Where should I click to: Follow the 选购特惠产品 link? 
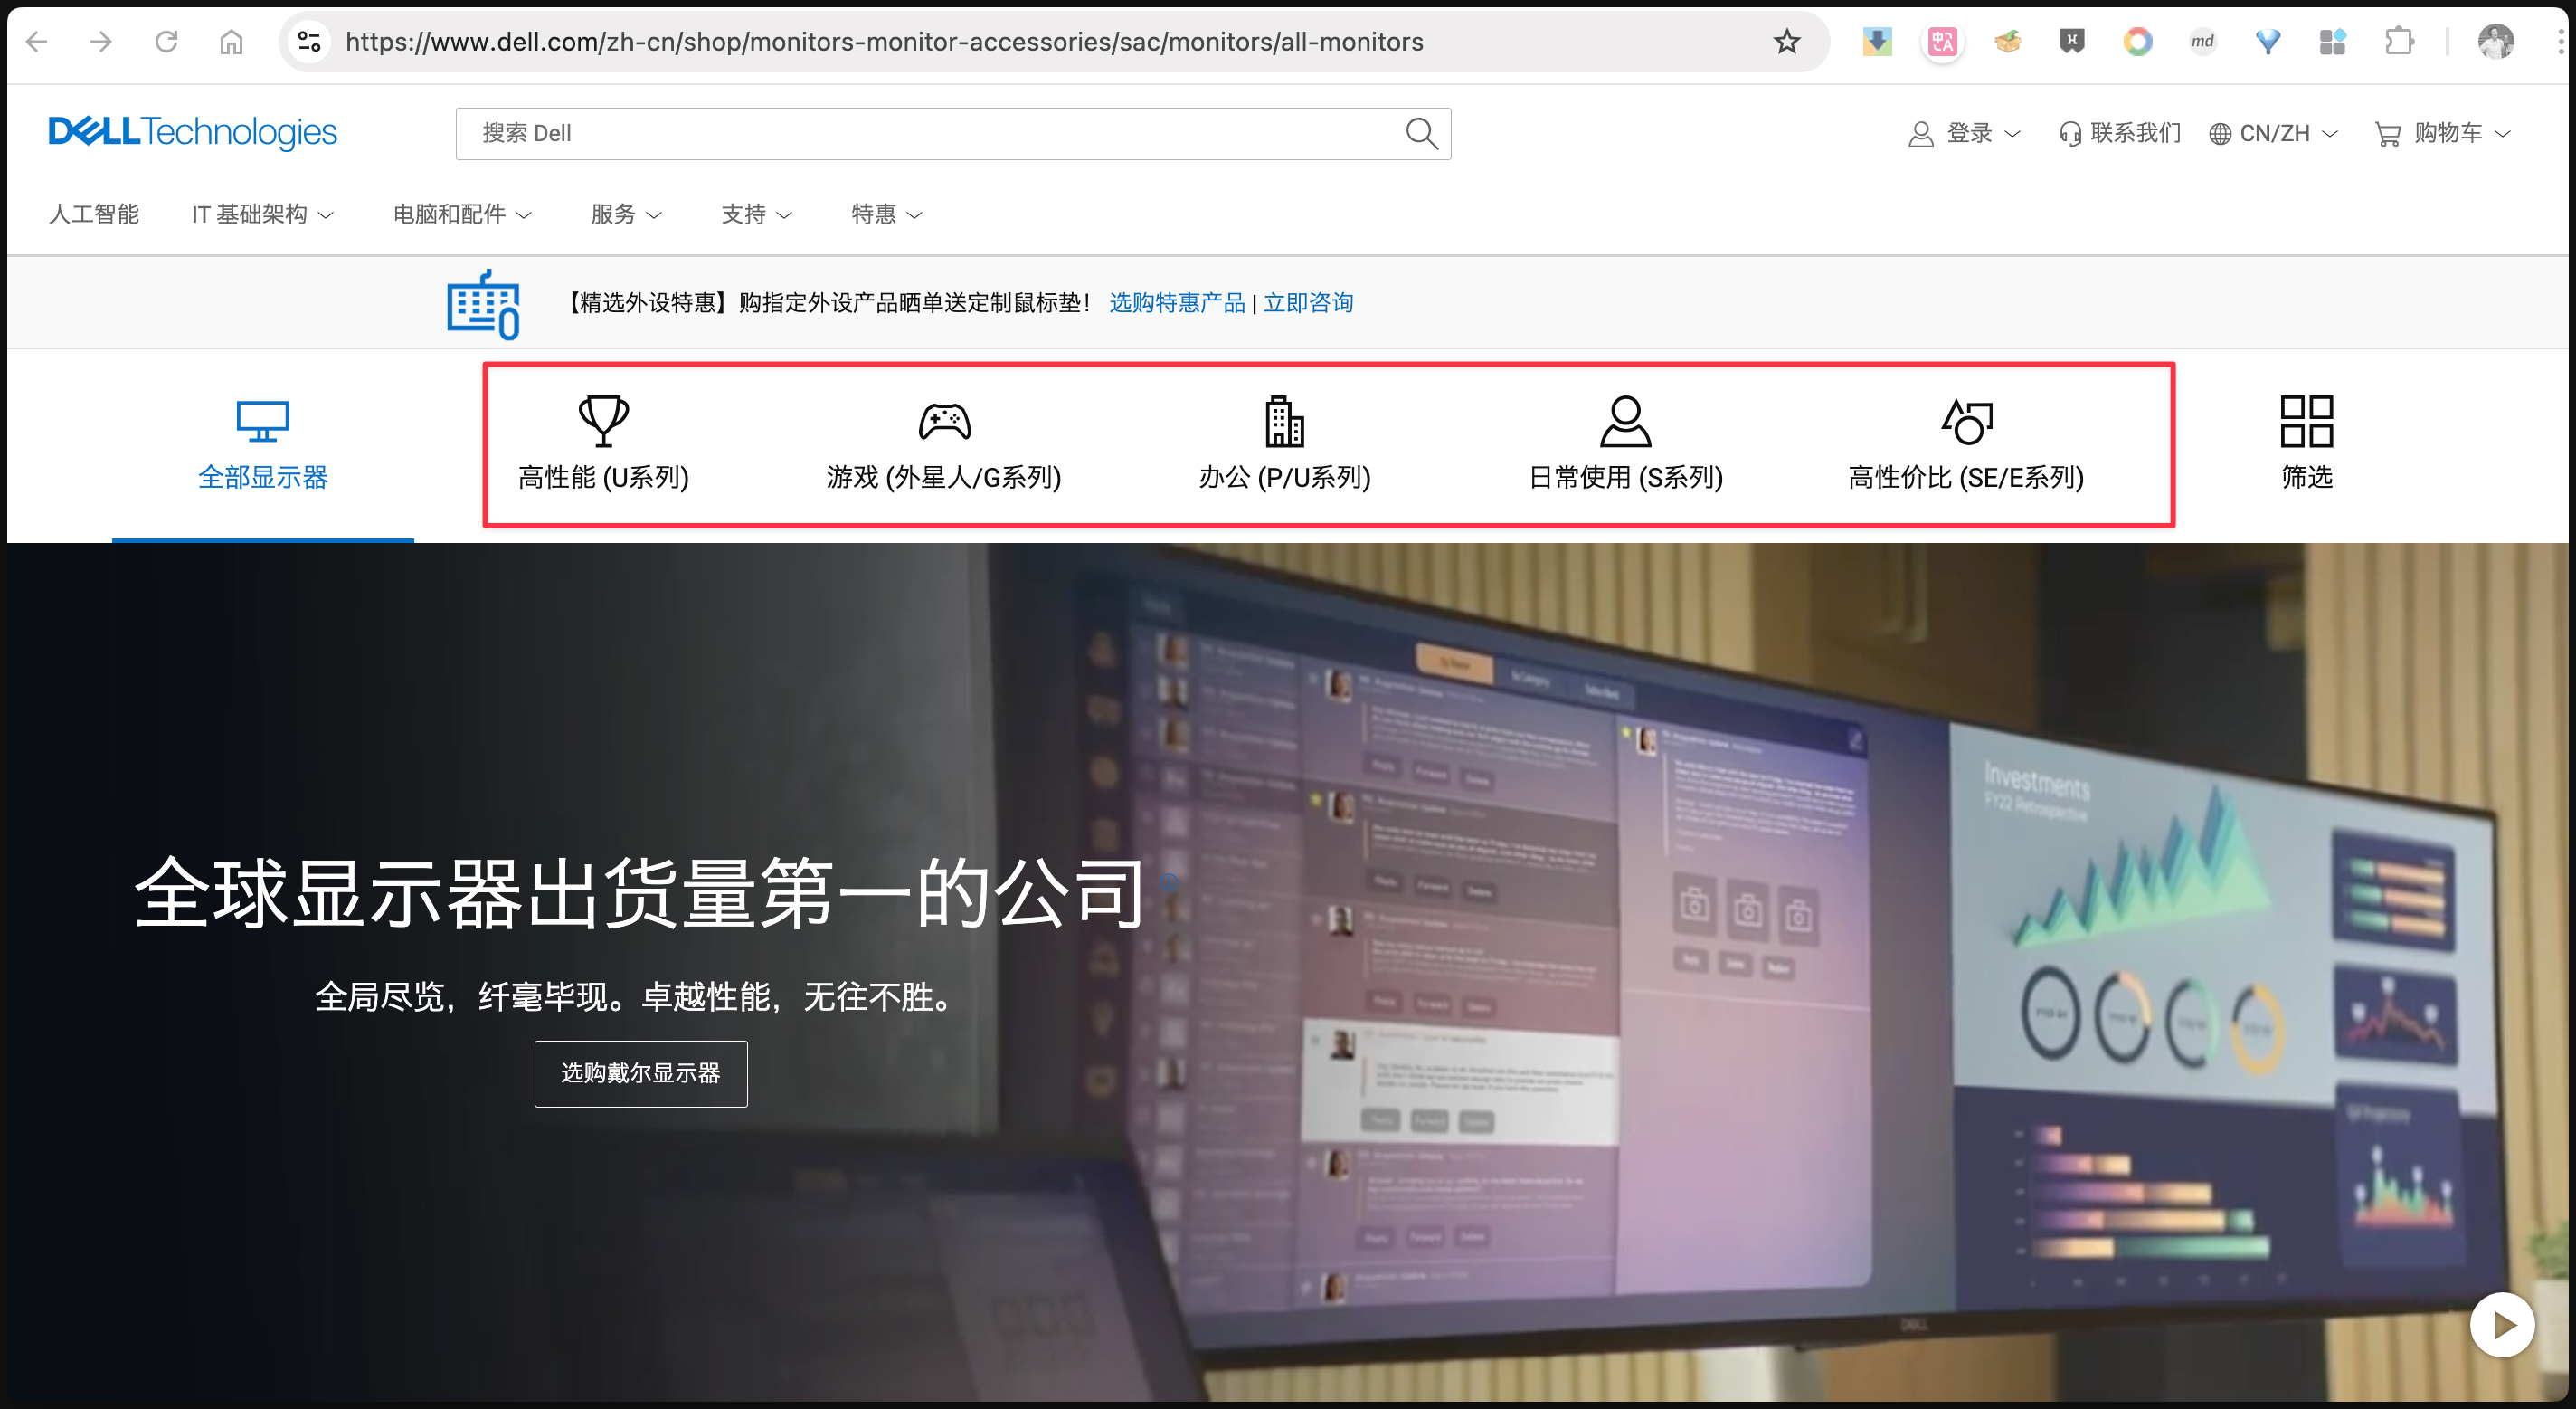(x=1176, y=302)
